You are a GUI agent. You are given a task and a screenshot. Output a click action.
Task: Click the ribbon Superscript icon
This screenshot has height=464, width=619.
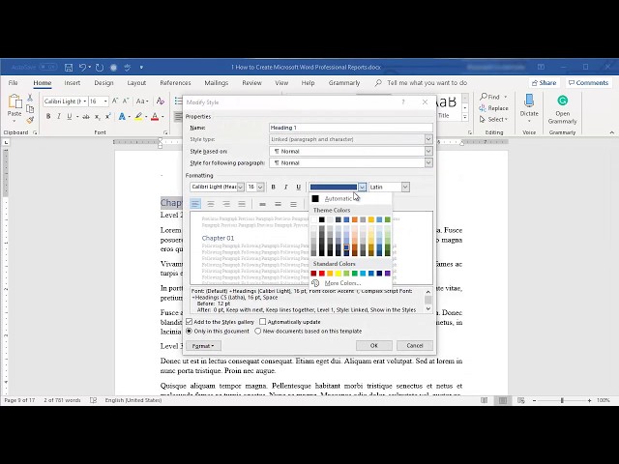tap(107, 116)
